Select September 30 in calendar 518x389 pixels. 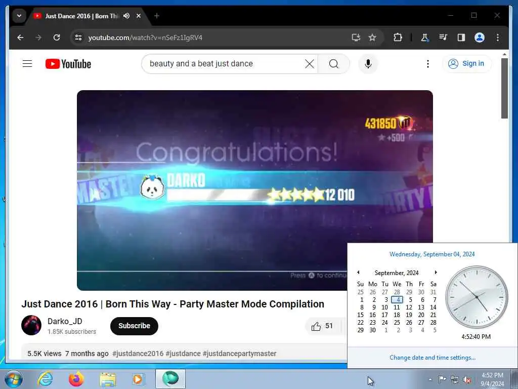click(x=373, y=330)
